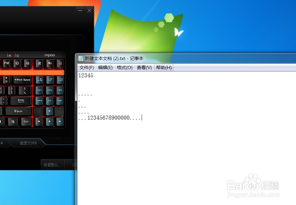Select the Insert key on the keyboard

pos(39,90)
